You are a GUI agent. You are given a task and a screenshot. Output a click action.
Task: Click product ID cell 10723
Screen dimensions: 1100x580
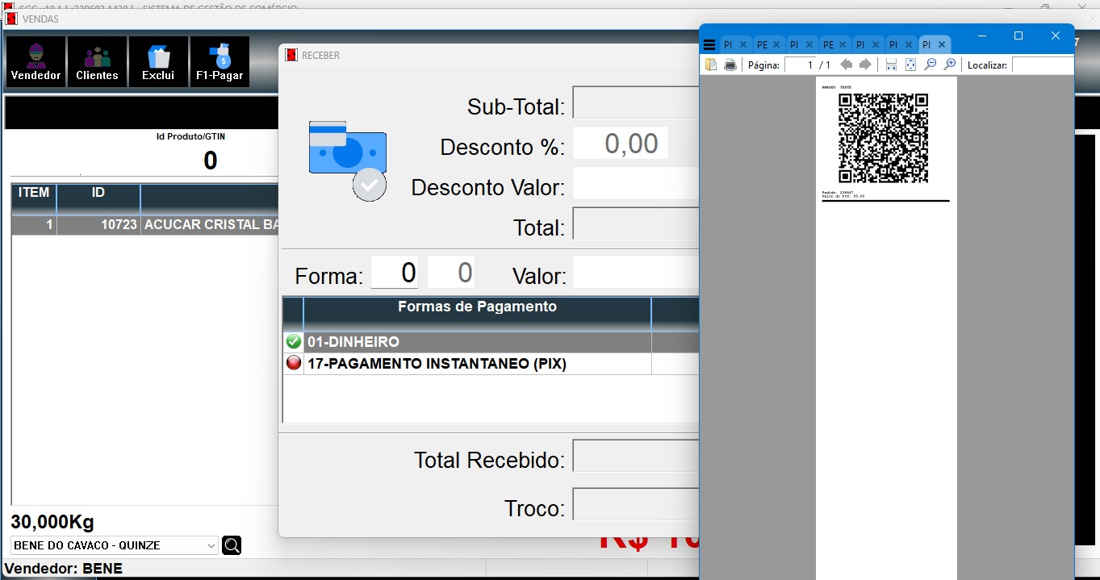click(98, 225)
